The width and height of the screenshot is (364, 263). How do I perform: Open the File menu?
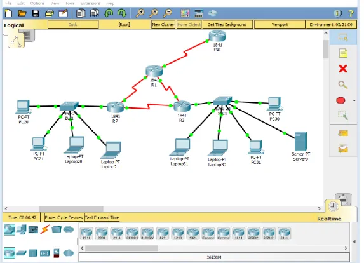click(x=9, y=3)
